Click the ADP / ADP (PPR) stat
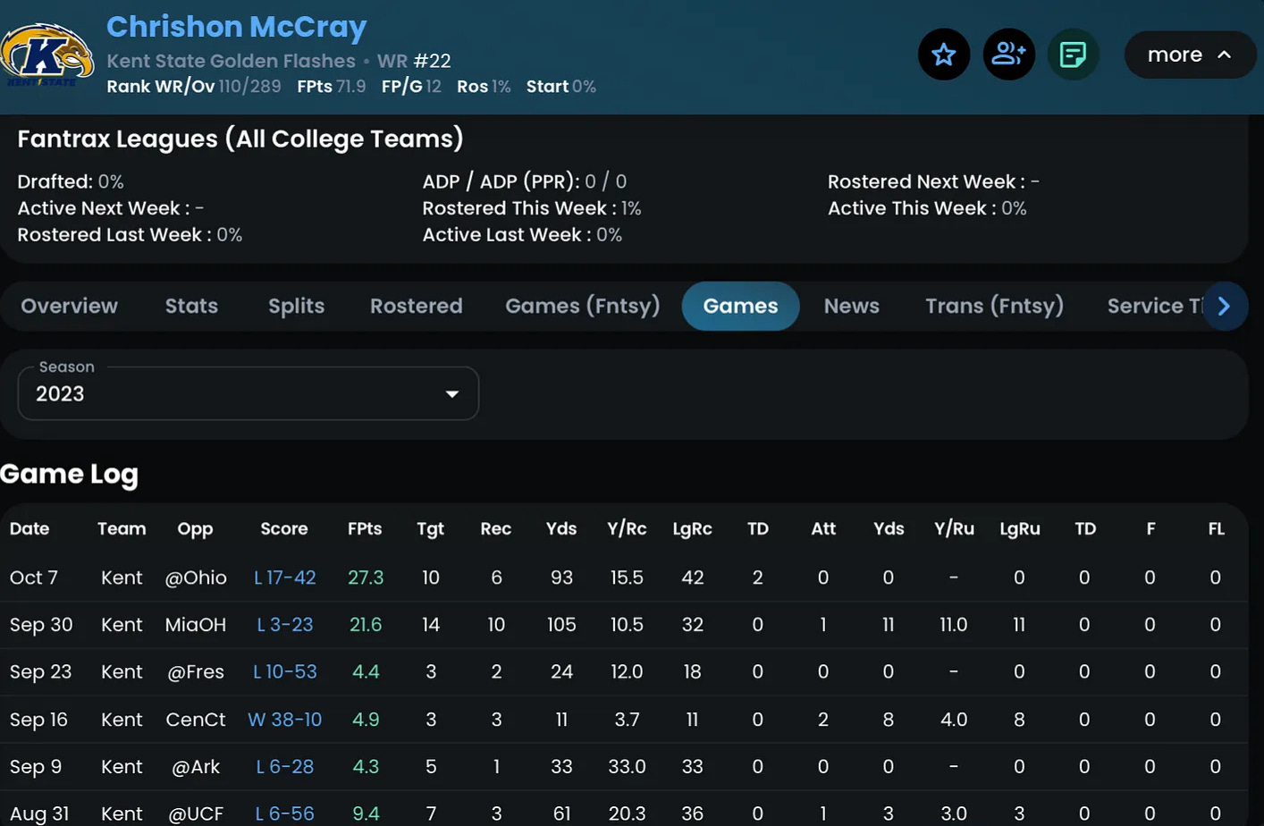Screen dimensions: 1264x826 525,181
